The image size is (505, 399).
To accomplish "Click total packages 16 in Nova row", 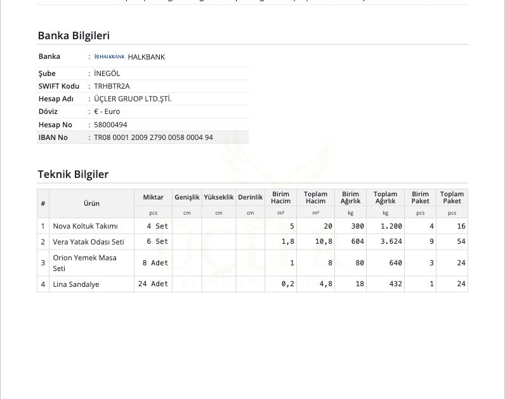I will [x=461, y=226].
